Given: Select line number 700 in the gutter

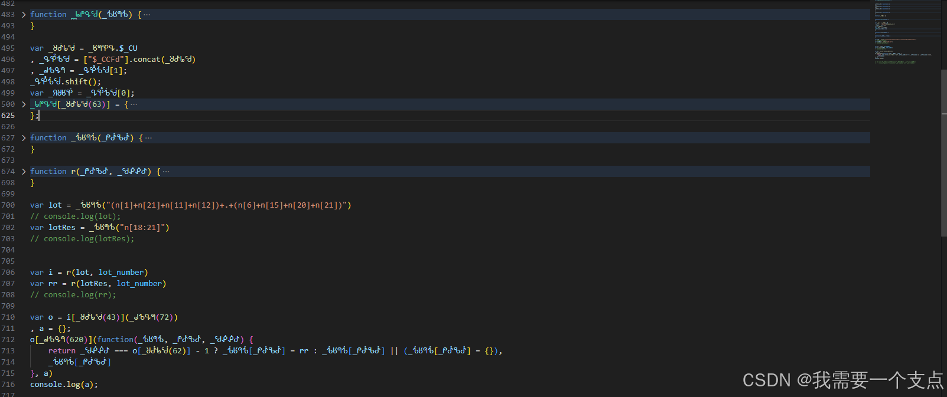Looking at the screenshot, I should [8, 205].
